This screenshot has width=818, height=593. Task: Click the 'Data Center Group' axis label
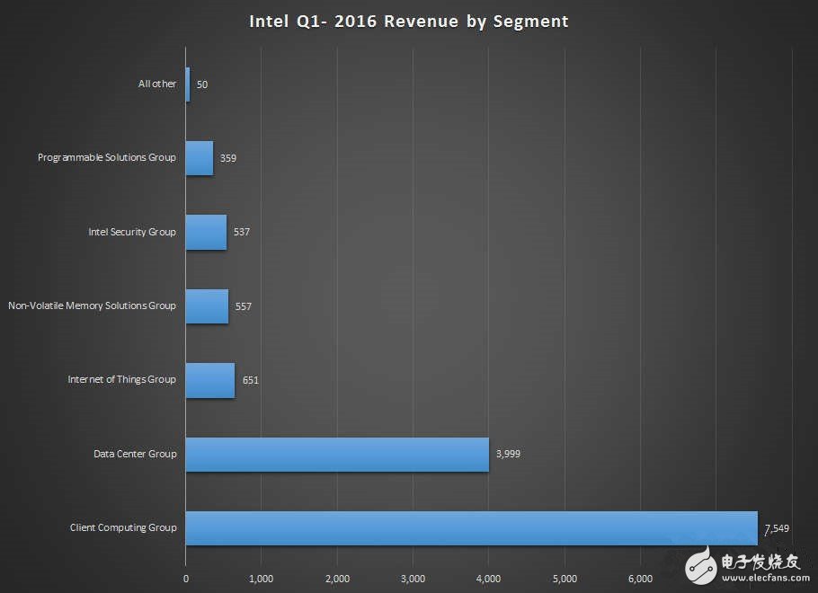point(135,454)
